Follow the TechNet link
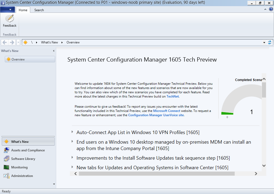Screen dimensions: 274x194 (173, 96)
